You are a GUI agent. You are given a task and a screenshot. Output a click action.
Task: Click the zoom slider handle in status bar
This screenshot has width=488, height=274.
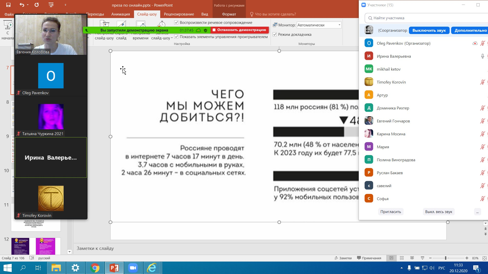coord(446,258)
